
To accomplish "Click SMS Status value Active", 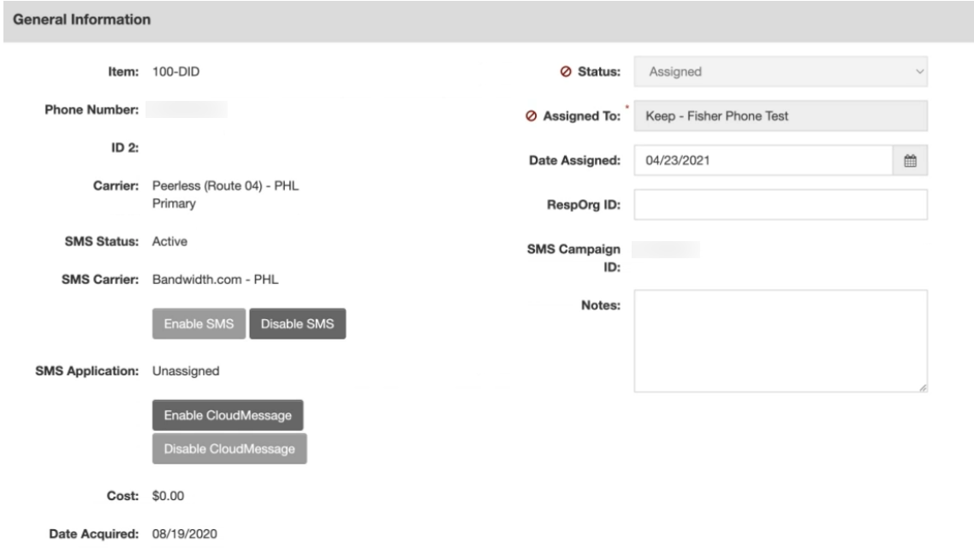I will click(169, 241).
